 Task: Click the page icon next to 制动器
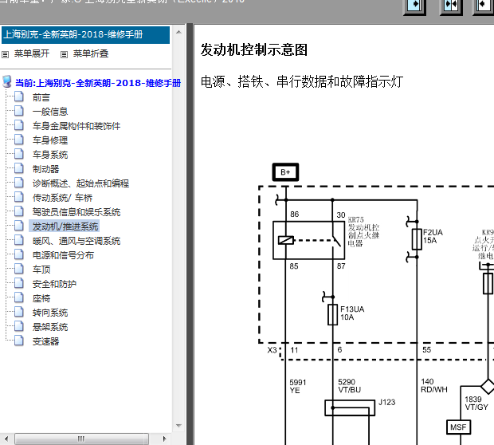[19, 167]
